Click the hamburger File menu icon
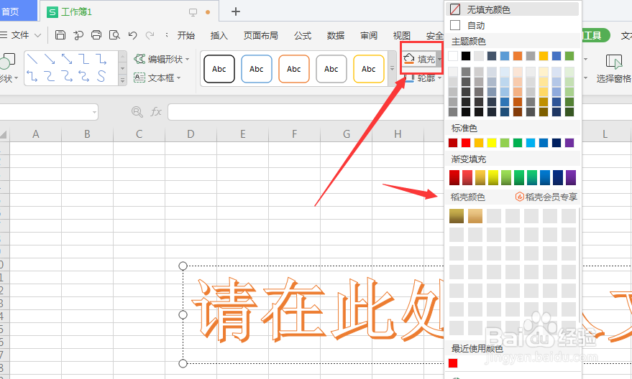This screenshot has height=379, width=632. coord(4,35)
